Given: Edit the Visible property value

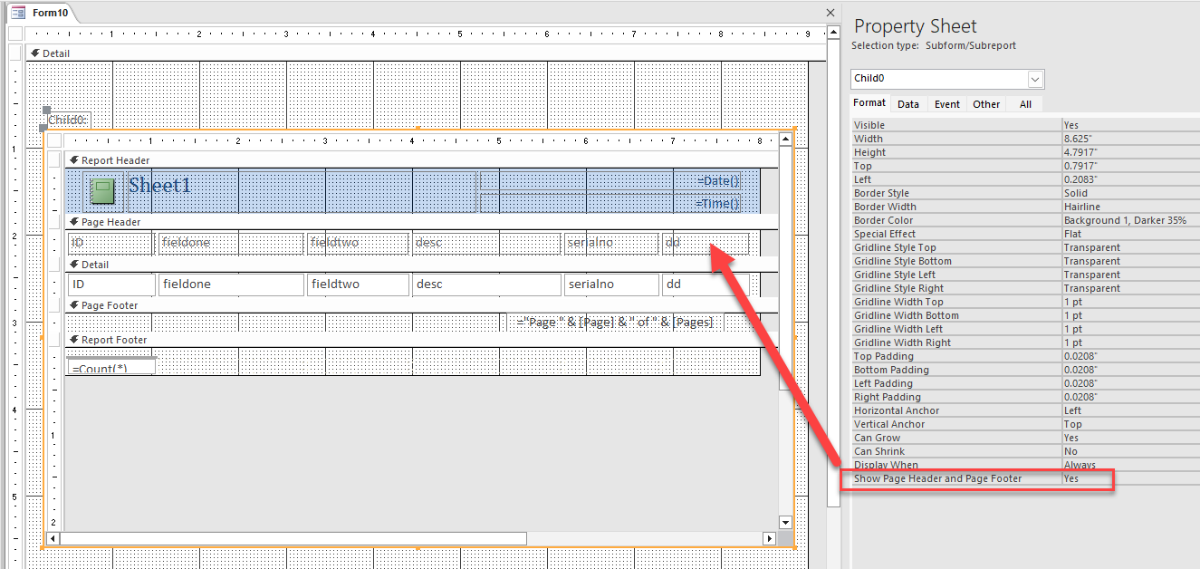Looking at the screenshot, I should [1130, 125].
